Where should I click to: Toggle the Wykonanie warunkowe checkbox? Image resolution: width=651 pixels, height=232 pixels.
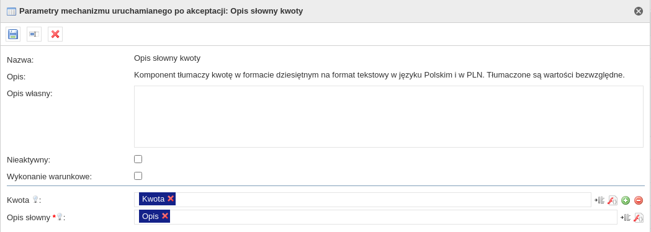pyautogui.click(x=138, y=176)
